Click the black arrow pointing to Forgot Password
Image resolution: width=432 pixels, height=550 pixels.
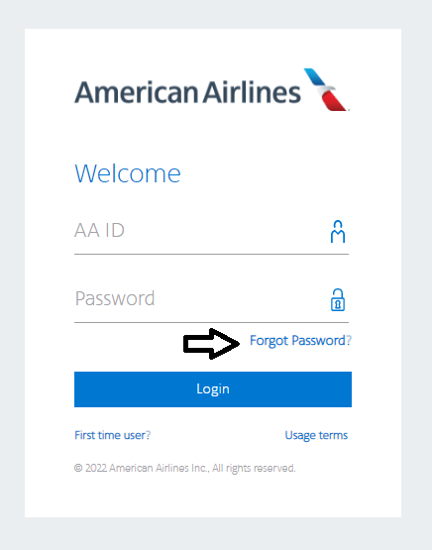[211, 344]
